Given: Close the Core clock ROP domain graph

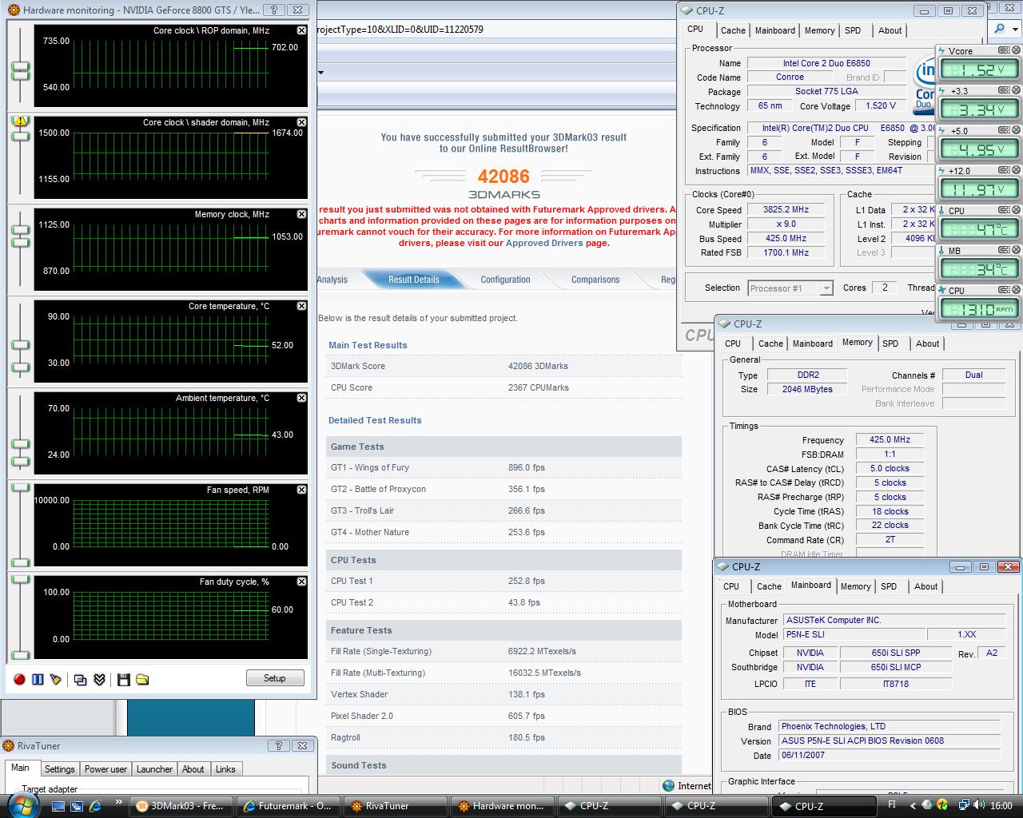Looking at the screenshot, I should pos(301,30).
